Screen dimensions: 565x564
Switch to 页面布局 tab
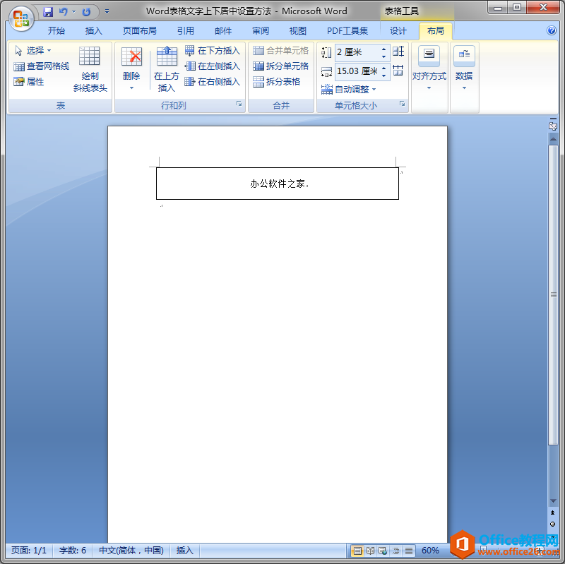point(140,31)
